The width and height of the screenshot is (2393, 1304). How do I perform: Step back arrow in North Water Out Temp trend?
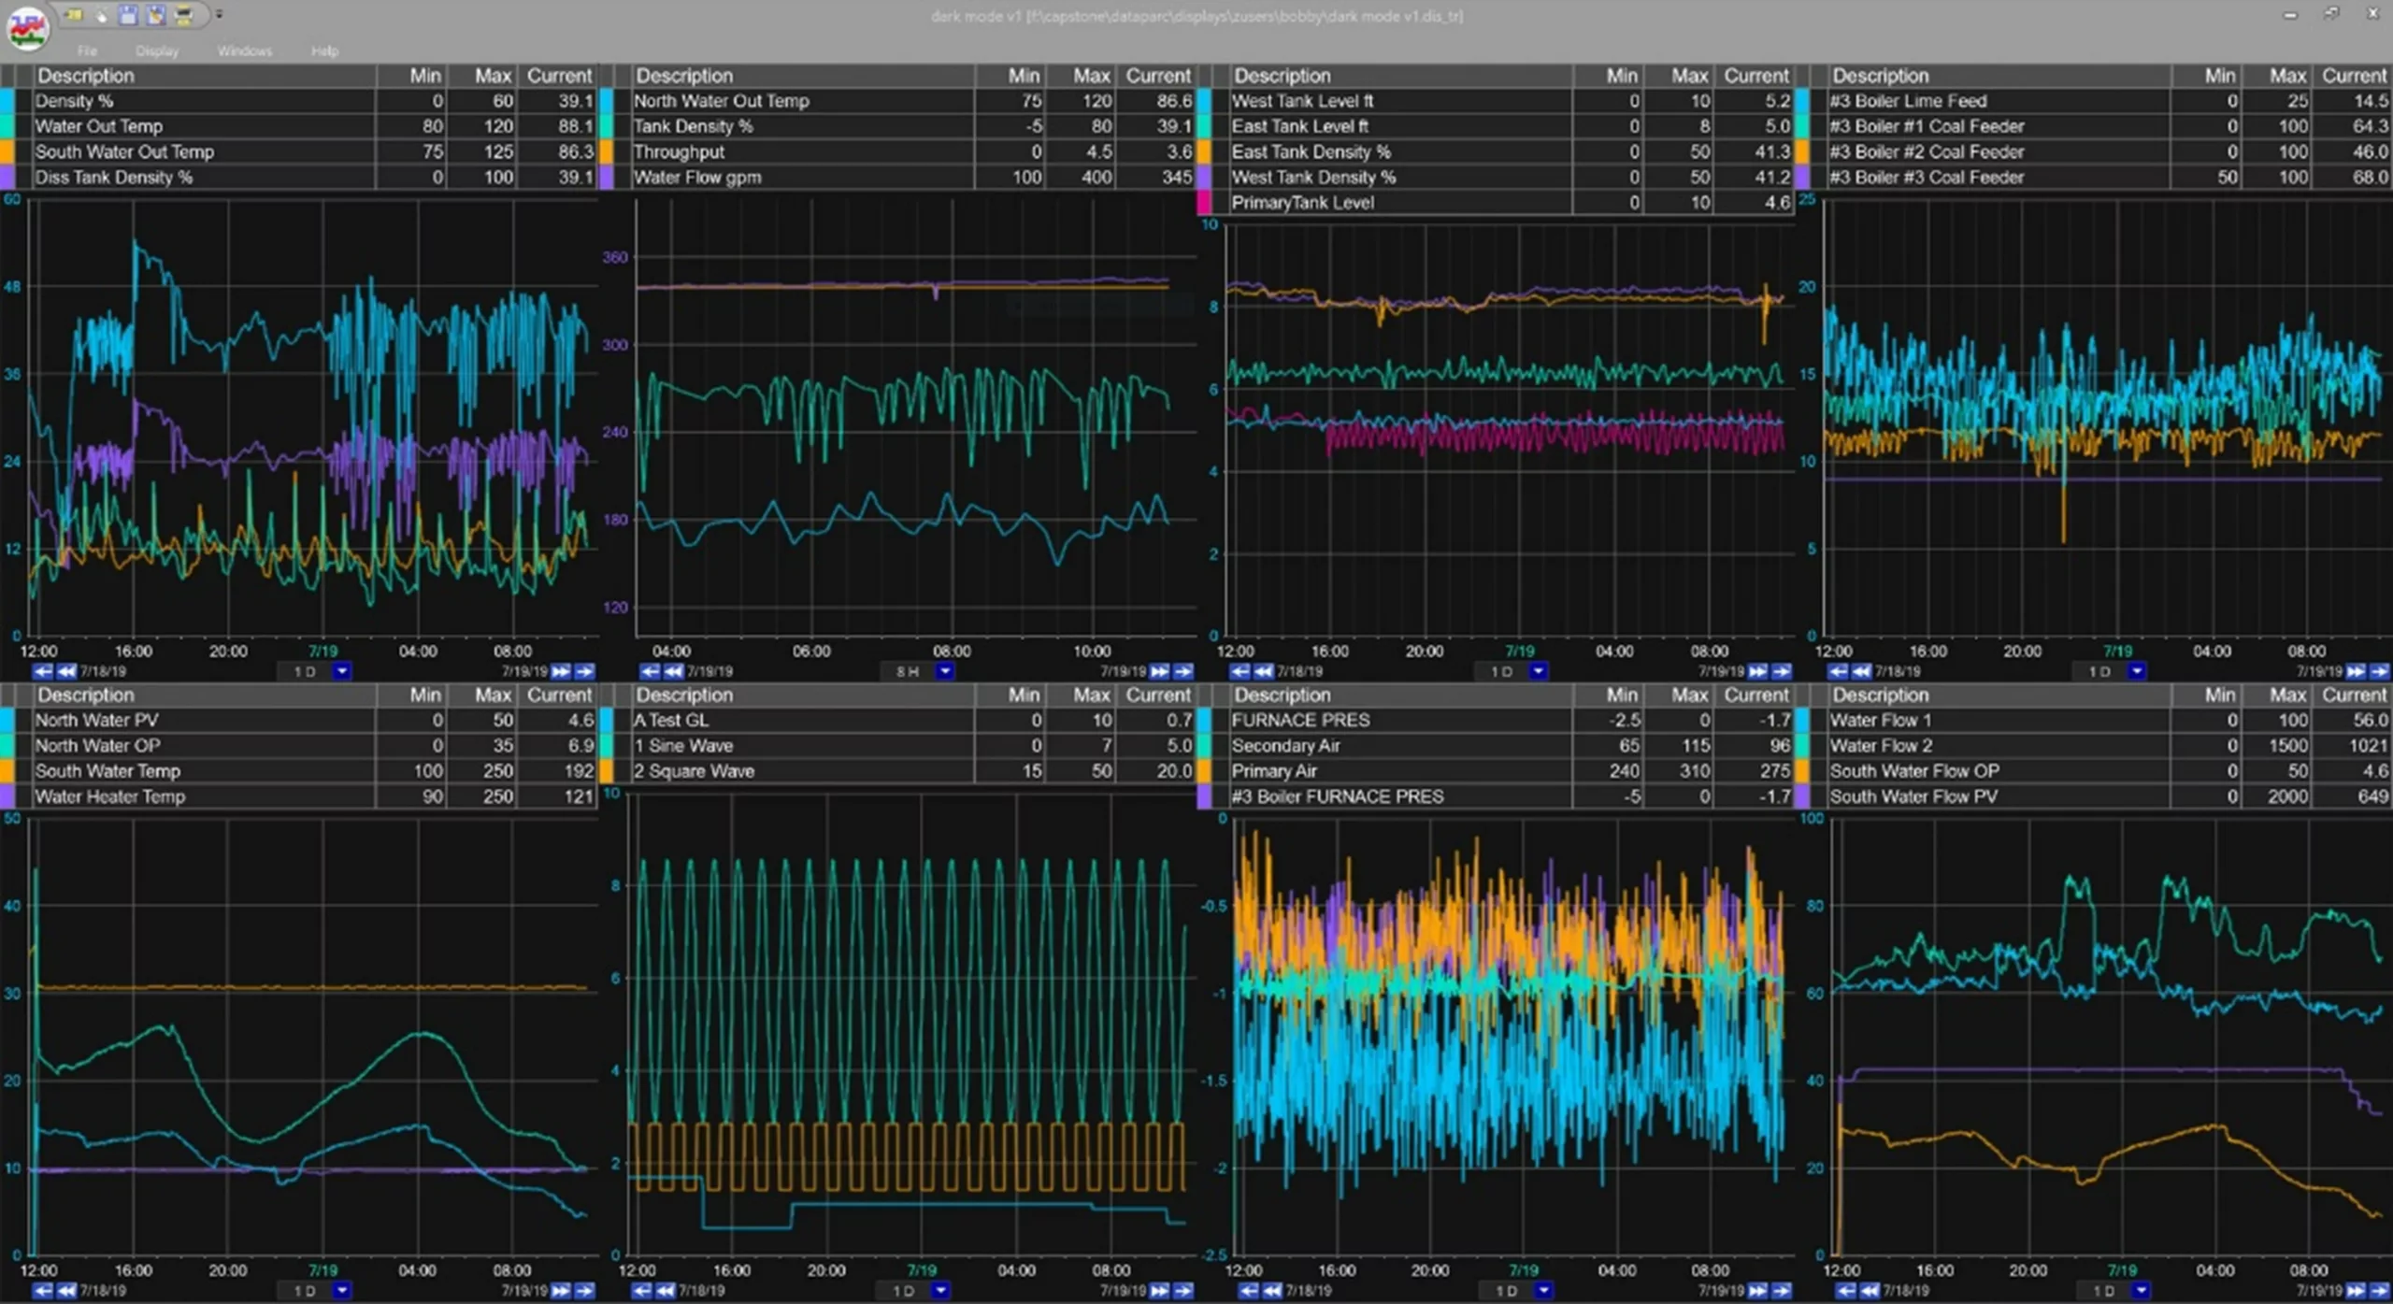point(650,671)
